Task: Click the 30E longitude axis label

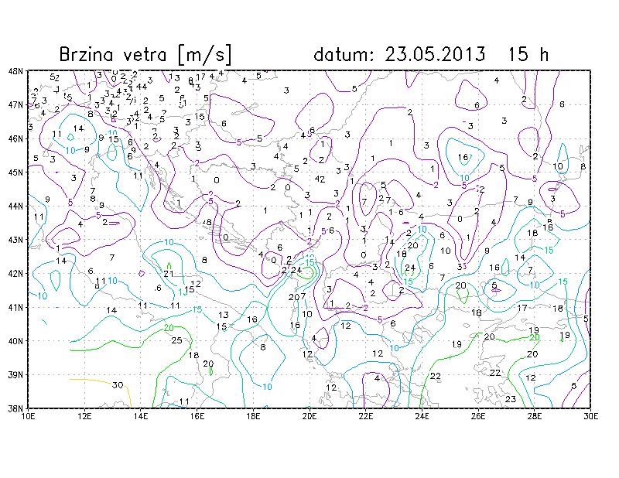Action: pyautogui.click(x=590, y=416)
